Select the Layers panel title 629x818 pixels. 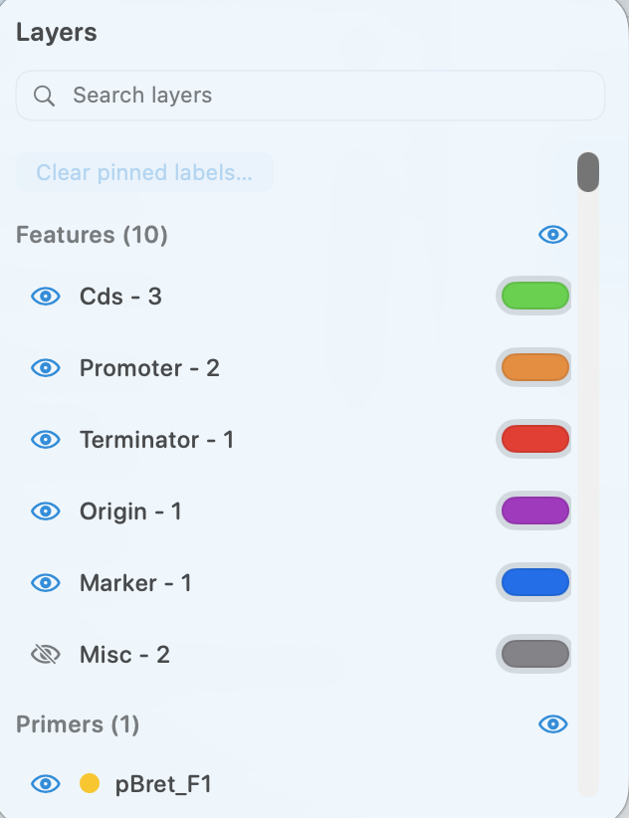pyautogui.click(x=56, y=32)
